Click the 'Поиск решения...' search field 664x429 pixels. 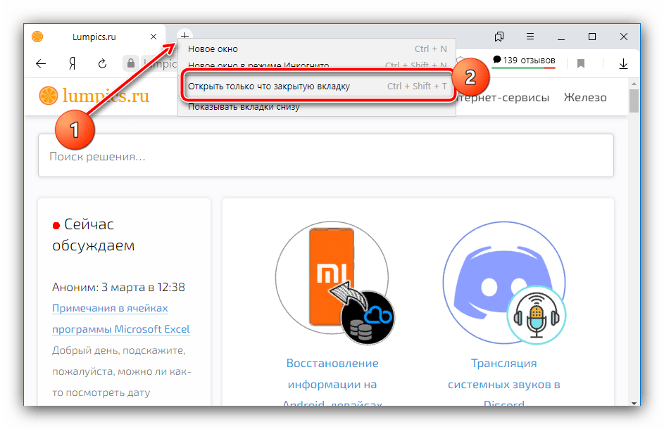pos(325,156)
